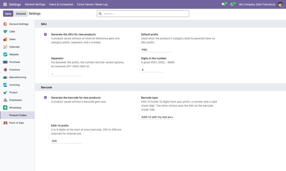The width and height of the screenshot is (286, 171).
Task: Save the settings changes
Action: (x=8, y=14)
